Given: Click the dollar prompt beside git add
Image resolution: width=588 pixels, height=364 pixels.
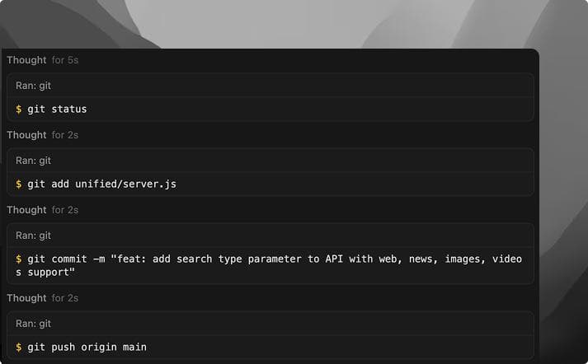Looking at the screenshot, I should point(19,184).
